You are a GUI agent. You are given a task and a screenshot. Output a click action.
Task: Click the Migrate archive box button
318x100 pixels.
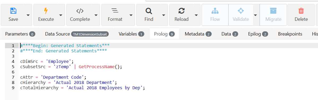tap(273, 15)
